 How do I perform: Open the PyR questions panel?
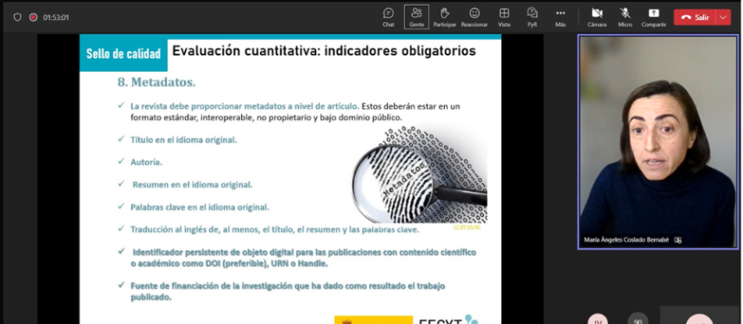(532, 17)
